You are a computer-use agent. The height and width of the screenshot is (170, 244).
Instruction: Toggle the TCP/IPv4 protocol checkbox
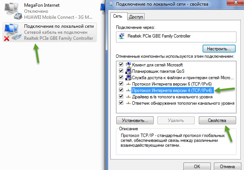[121, 90]
